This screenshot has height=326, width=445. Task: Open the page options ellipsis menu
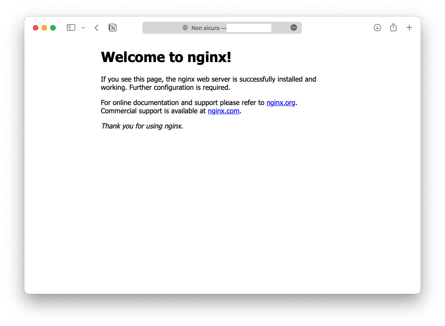click(294, 27)
